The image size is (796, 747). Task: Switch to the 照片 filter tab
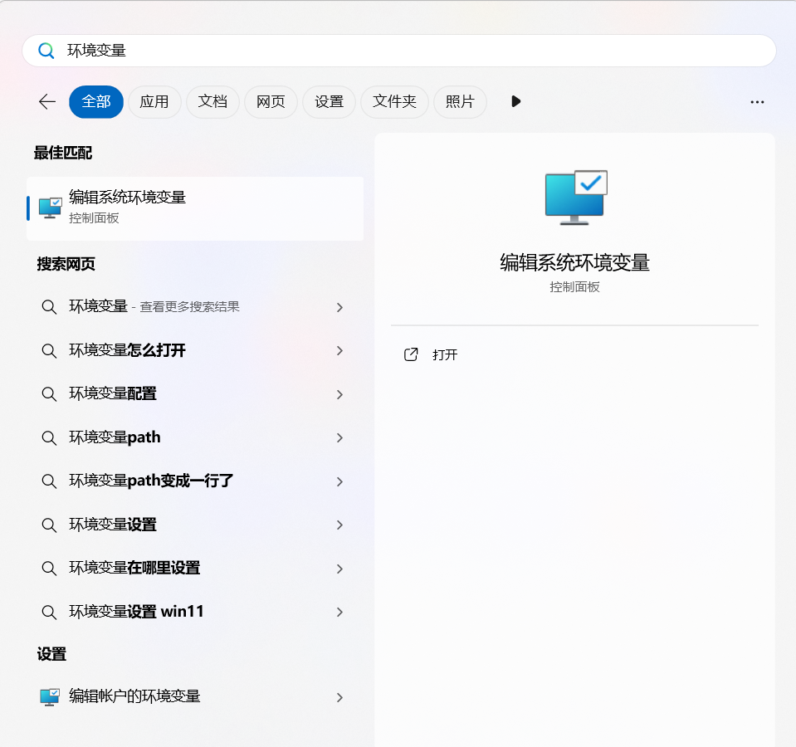(460, 101)
